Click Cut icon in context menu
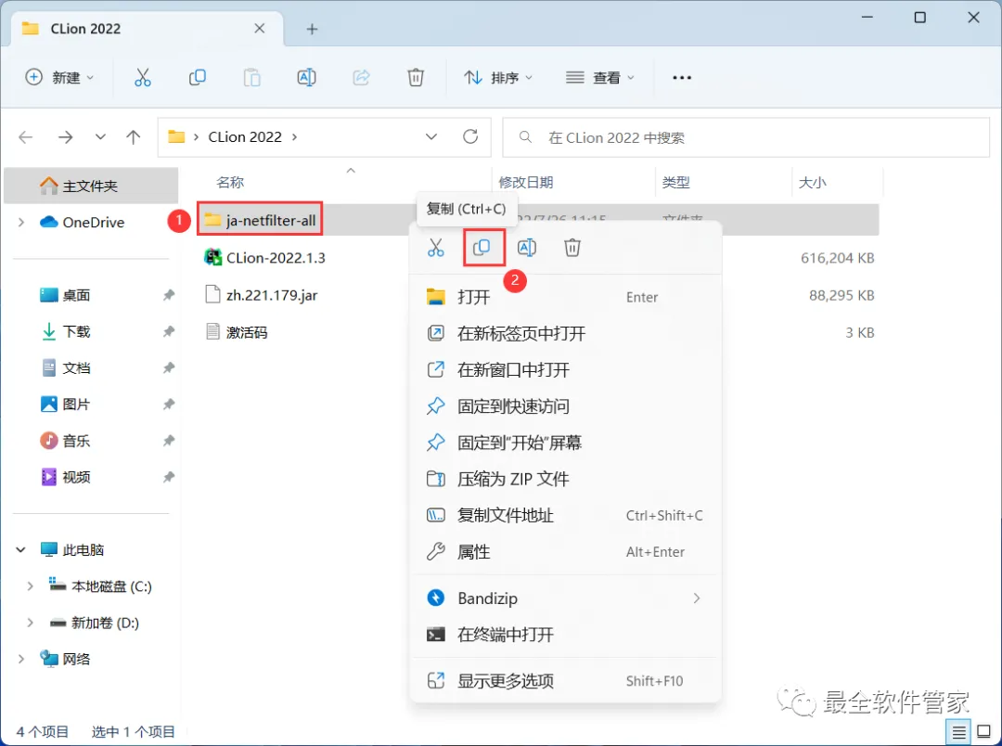This screenshot has width=1002, height=746. pyautogui.click(x=436, y=248)
